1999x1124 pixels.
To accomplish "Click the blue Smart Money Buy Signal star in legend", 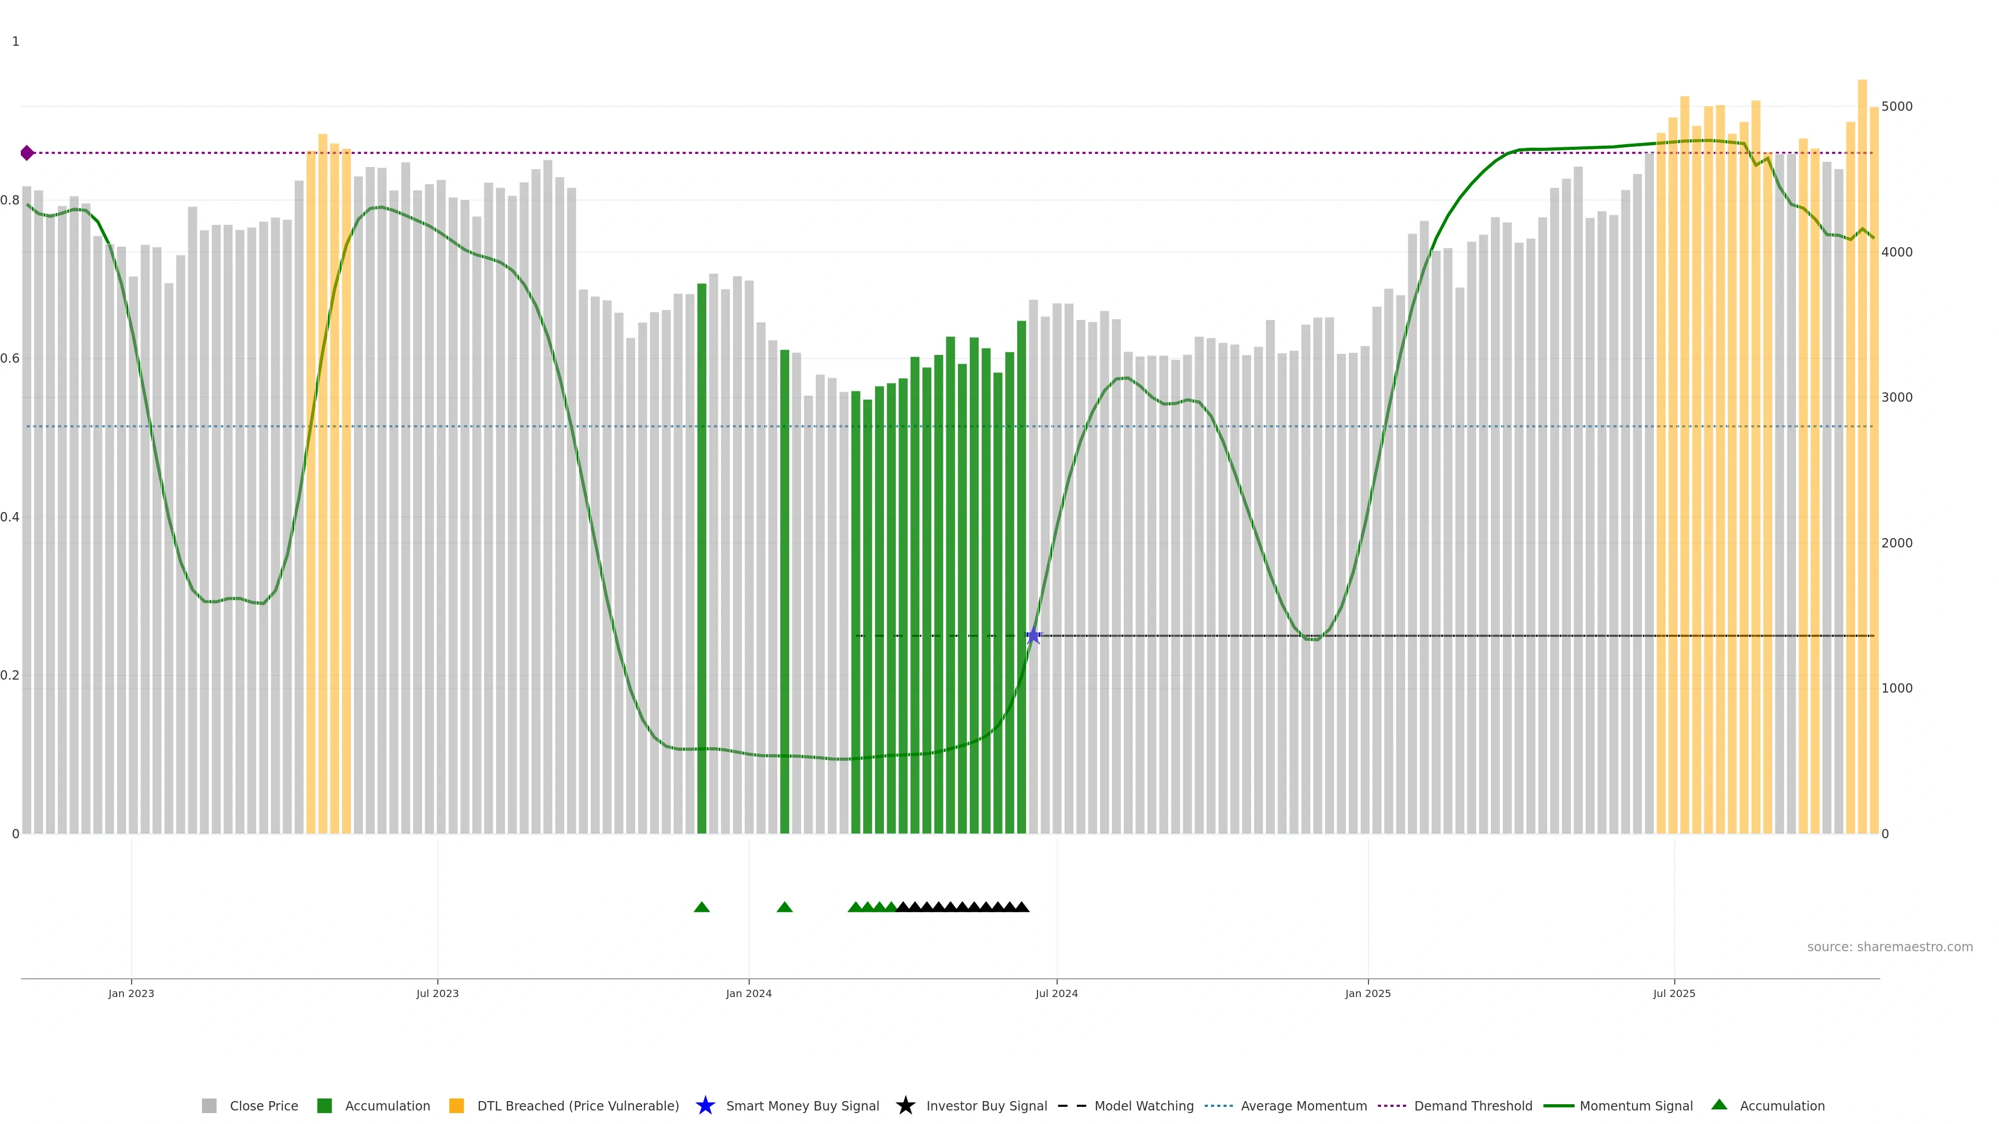I will coord(705,1105).
